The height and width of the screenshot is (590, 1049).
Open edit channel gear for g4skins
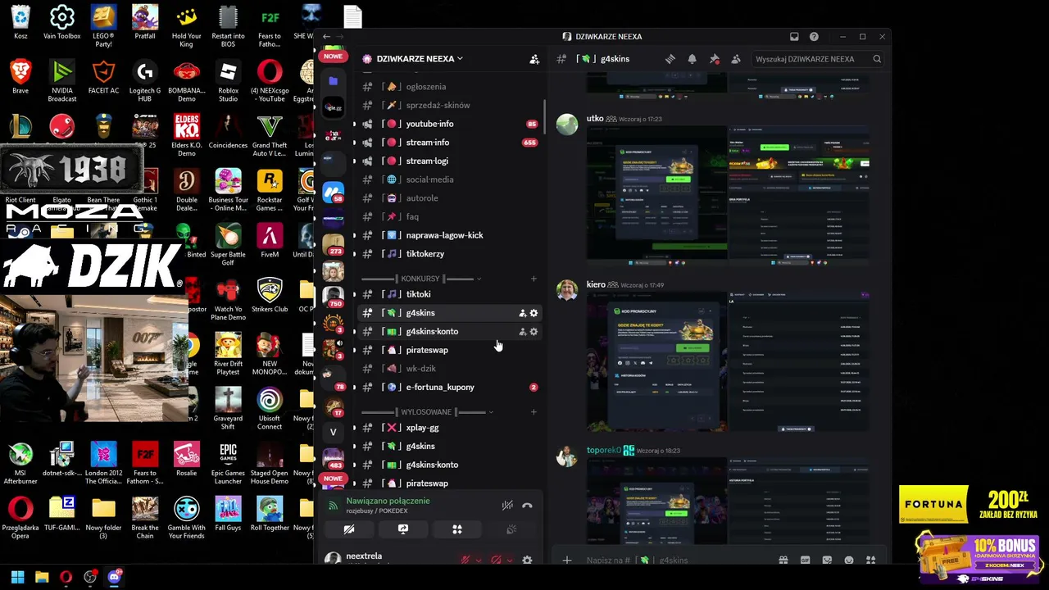pyautogui.click(x=534, y=313)
